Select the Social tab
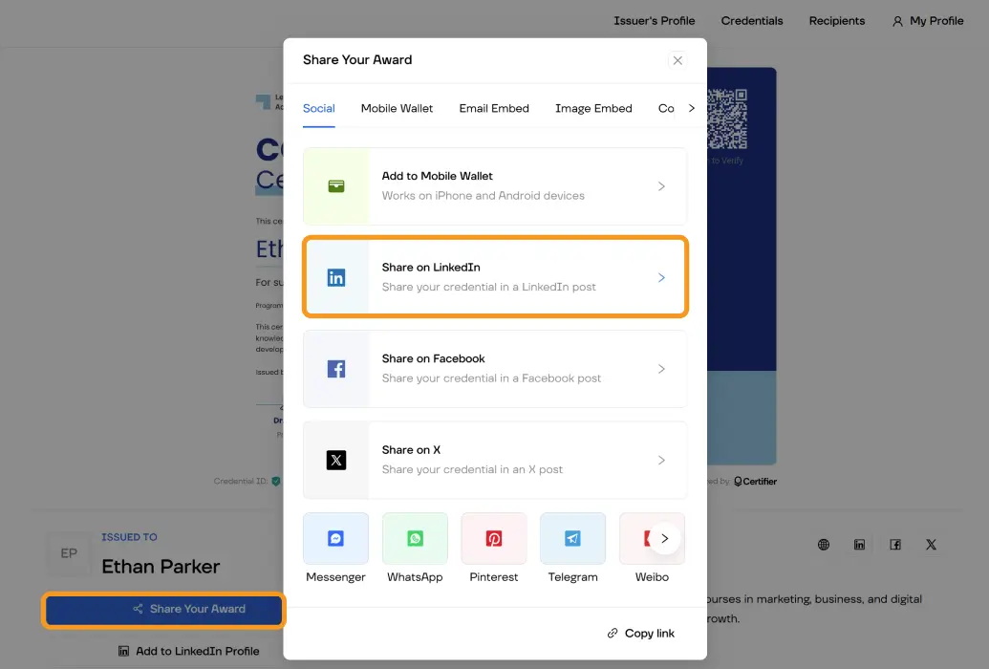This screenshot has width=989, height=669. pos(318,109)
